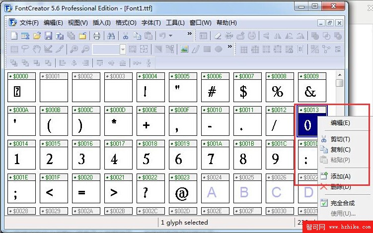Open the 文件(F) menu
The width and height of the screenshot is (373, 233).
29,23
